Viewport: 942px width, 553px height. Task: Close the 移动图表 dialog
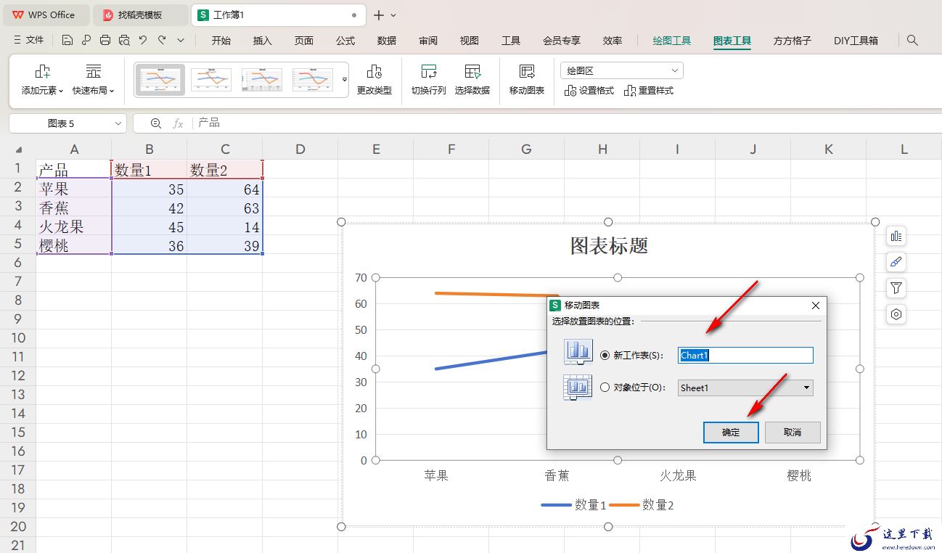(x=815, y=306)
